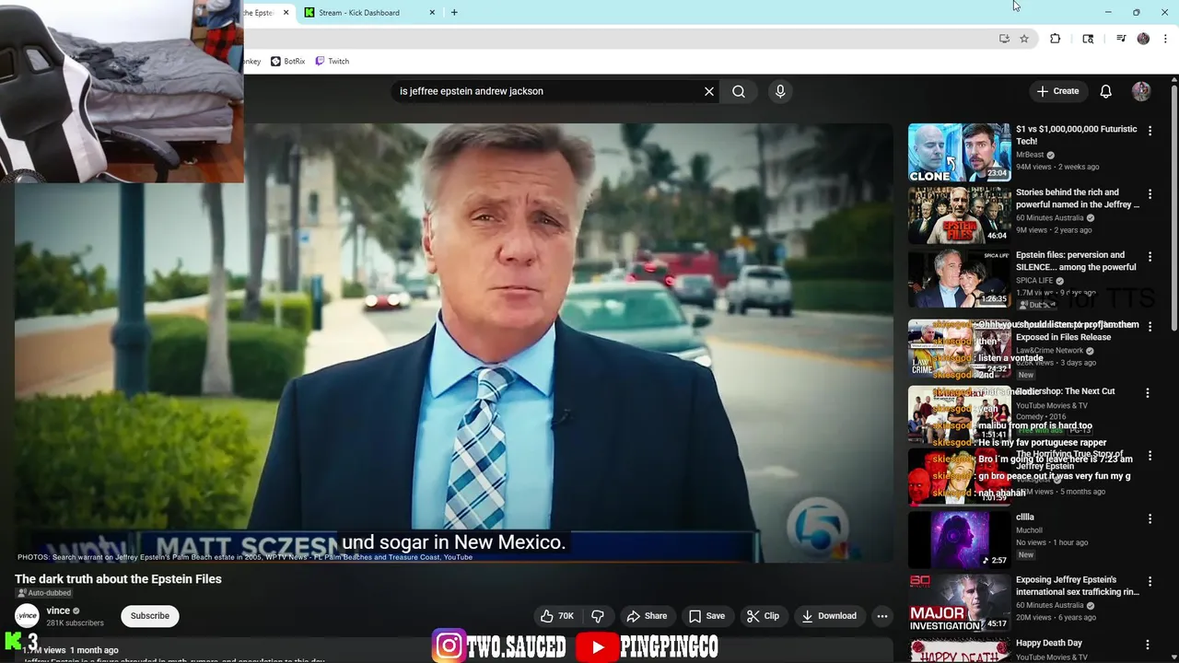The image size is (1179, 663).
Task: Save the video to a playlist
Action: 706,616
